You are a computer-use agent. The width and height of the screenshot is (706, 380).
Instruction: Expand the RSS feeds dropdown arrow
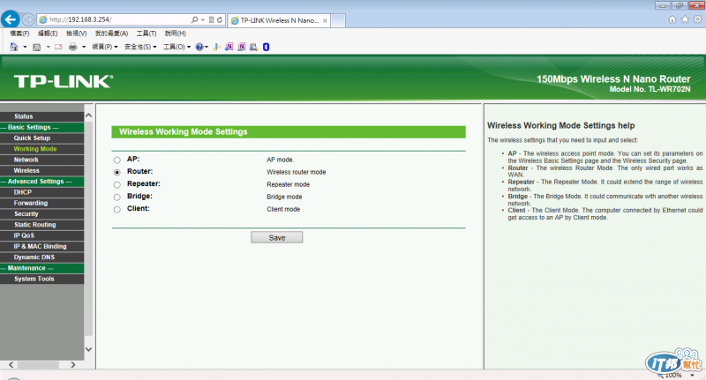click(x=48, y=47)
